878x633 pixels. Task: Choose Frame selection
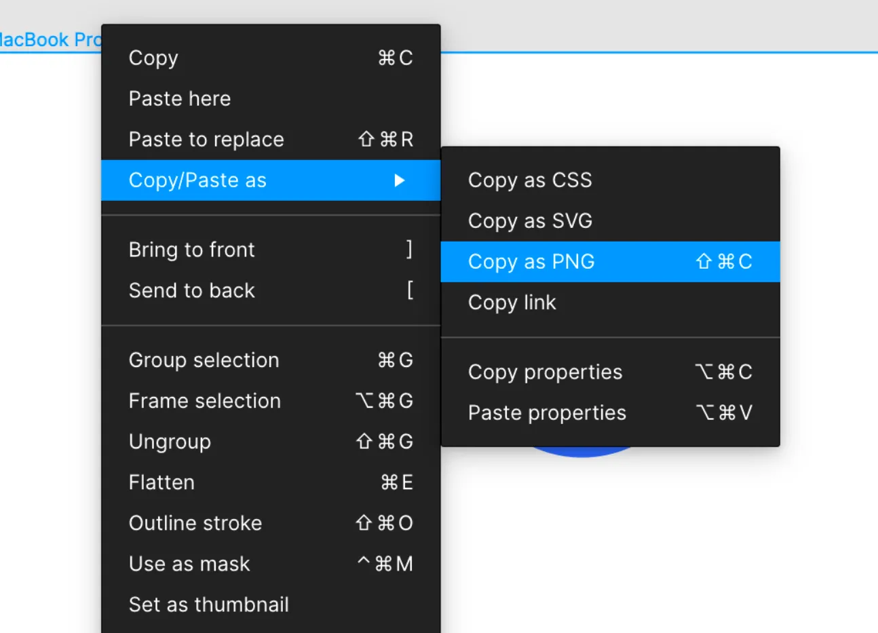271,400
